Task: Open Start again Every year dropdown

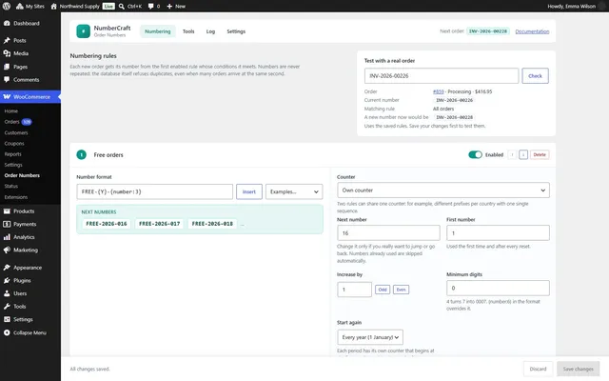Action: 370,337
